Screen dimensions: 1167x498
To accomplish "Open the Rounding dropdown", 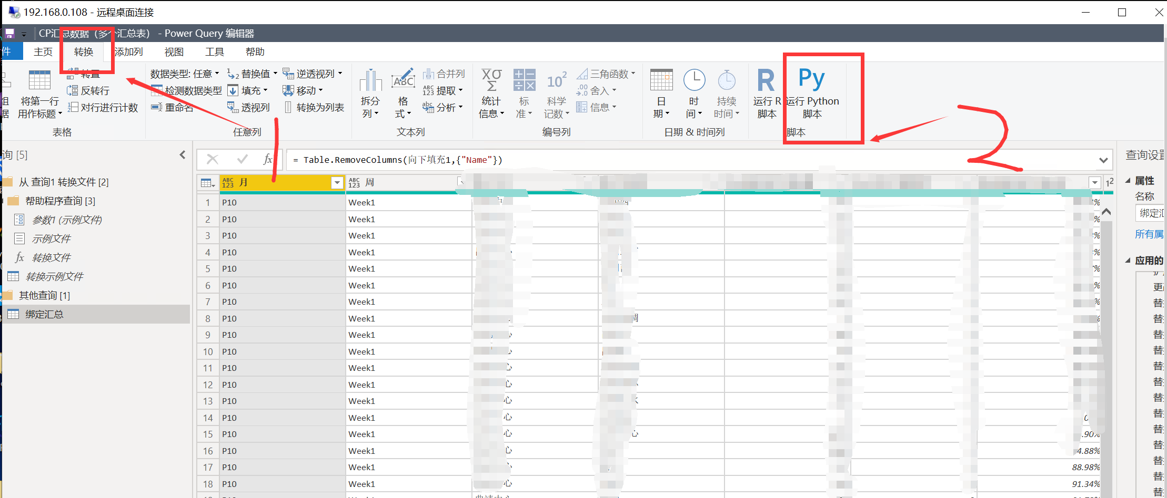I will tap(596, 90).
